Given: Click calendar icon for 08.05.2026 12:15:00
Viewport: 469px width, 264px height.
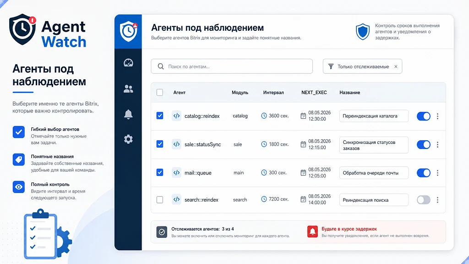Looking at the screenshot, I should tap(303, 144).
